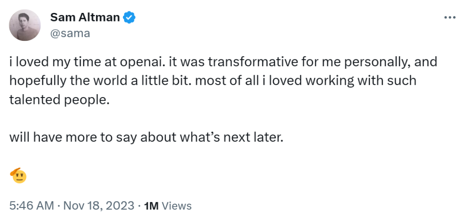Viewport: 466px width, 220px height.
Task: Click the bold "1M" view count
Action: tap(151, 206)
